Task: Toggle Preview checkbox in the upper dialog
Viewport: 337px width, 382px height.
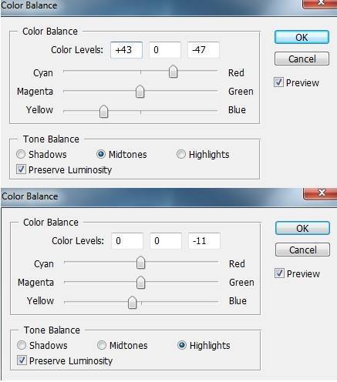Action: click(278, 82)
